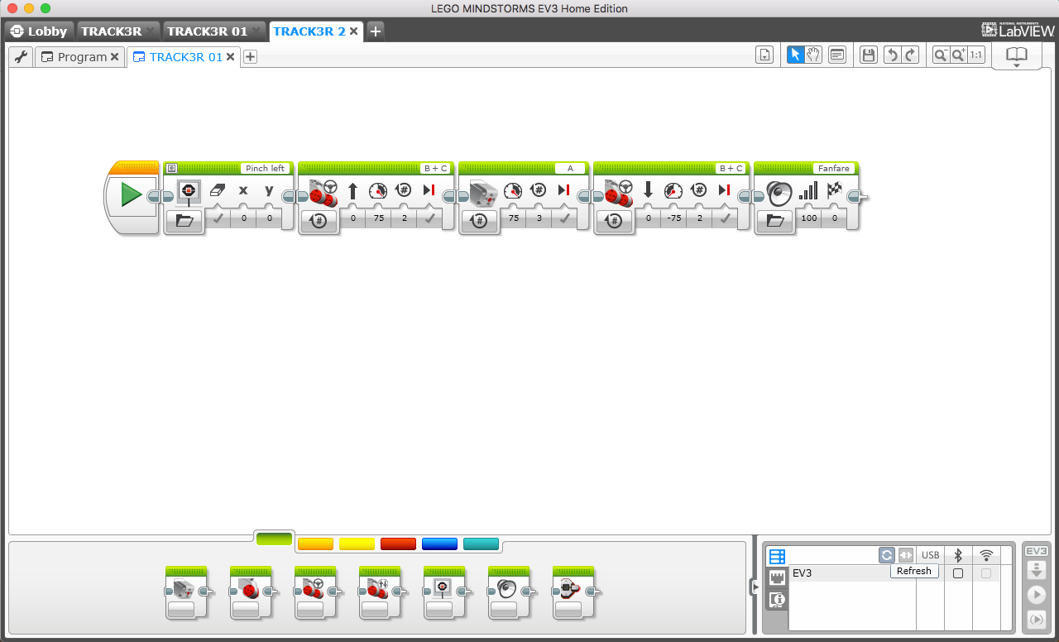Open Sound block file mode selector

[775, 221]
